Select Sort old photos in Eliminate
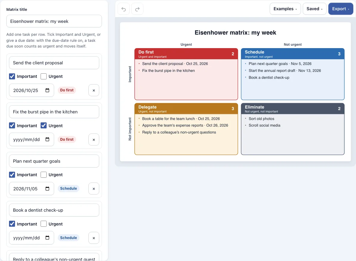The image size is (356, 261). point(261,119)
